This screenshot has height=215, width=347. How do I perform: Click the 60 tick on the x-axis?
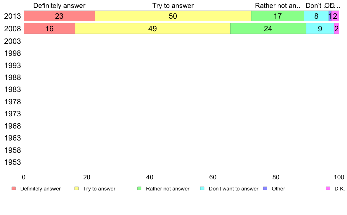click(x=213, y=177)
